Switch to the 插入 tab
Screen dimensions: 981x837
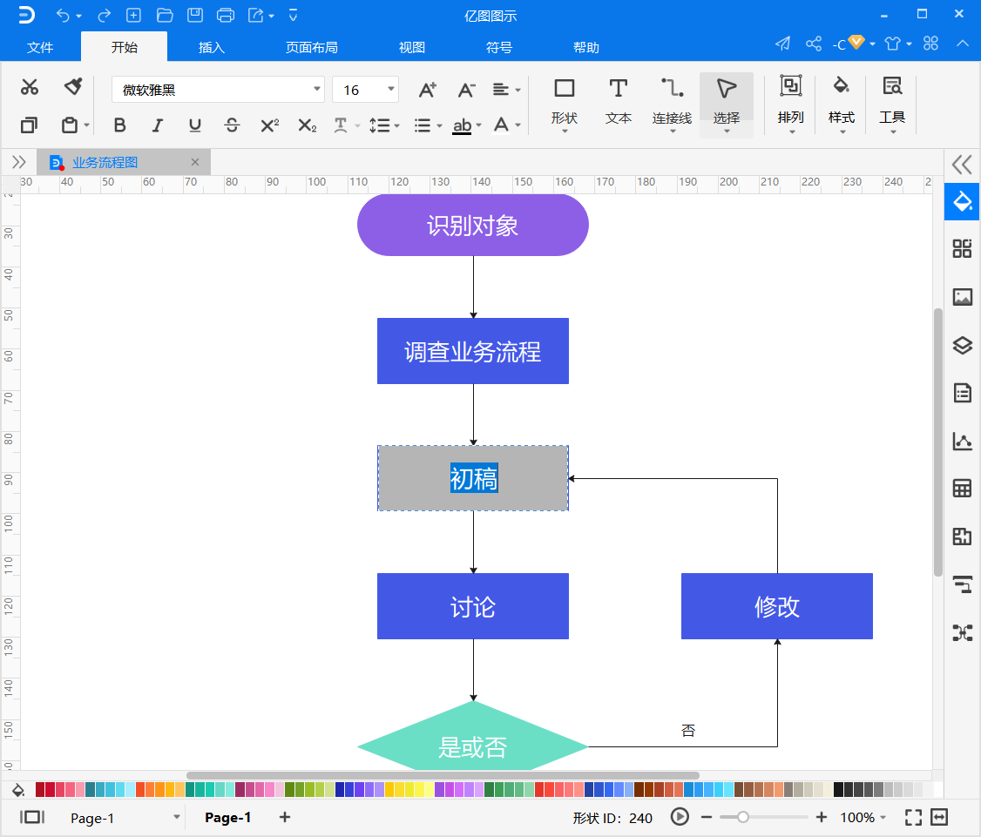(x=212, y=48)
